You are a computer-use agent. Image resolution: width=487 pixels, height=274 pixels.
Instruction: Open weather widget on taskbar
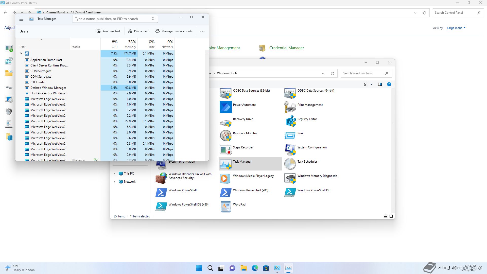coord(20,268)
